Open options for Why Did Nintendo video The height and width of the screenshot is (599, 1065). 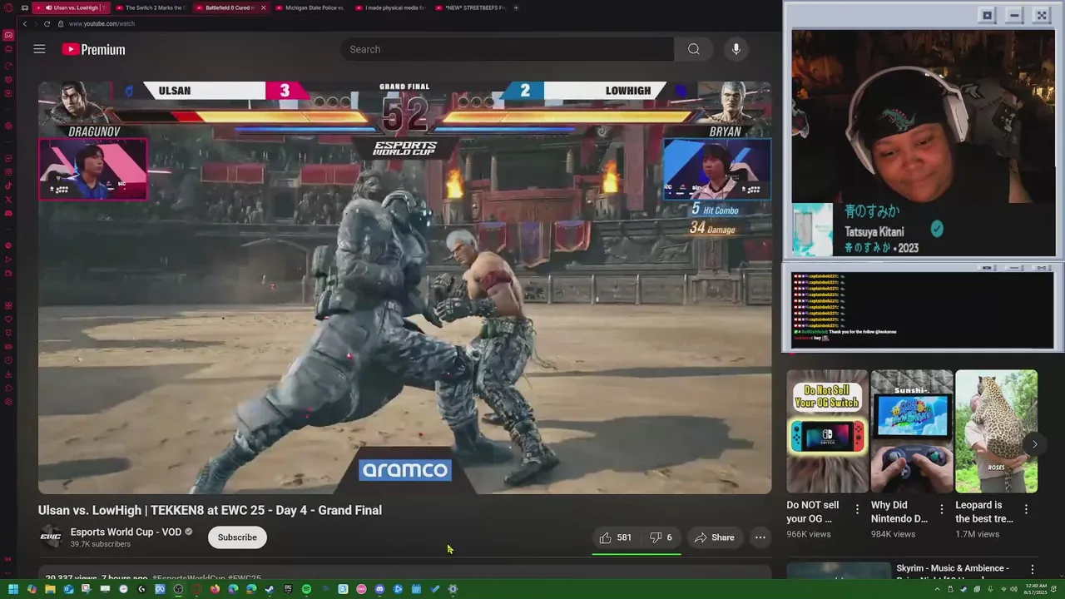click(942, 509)
